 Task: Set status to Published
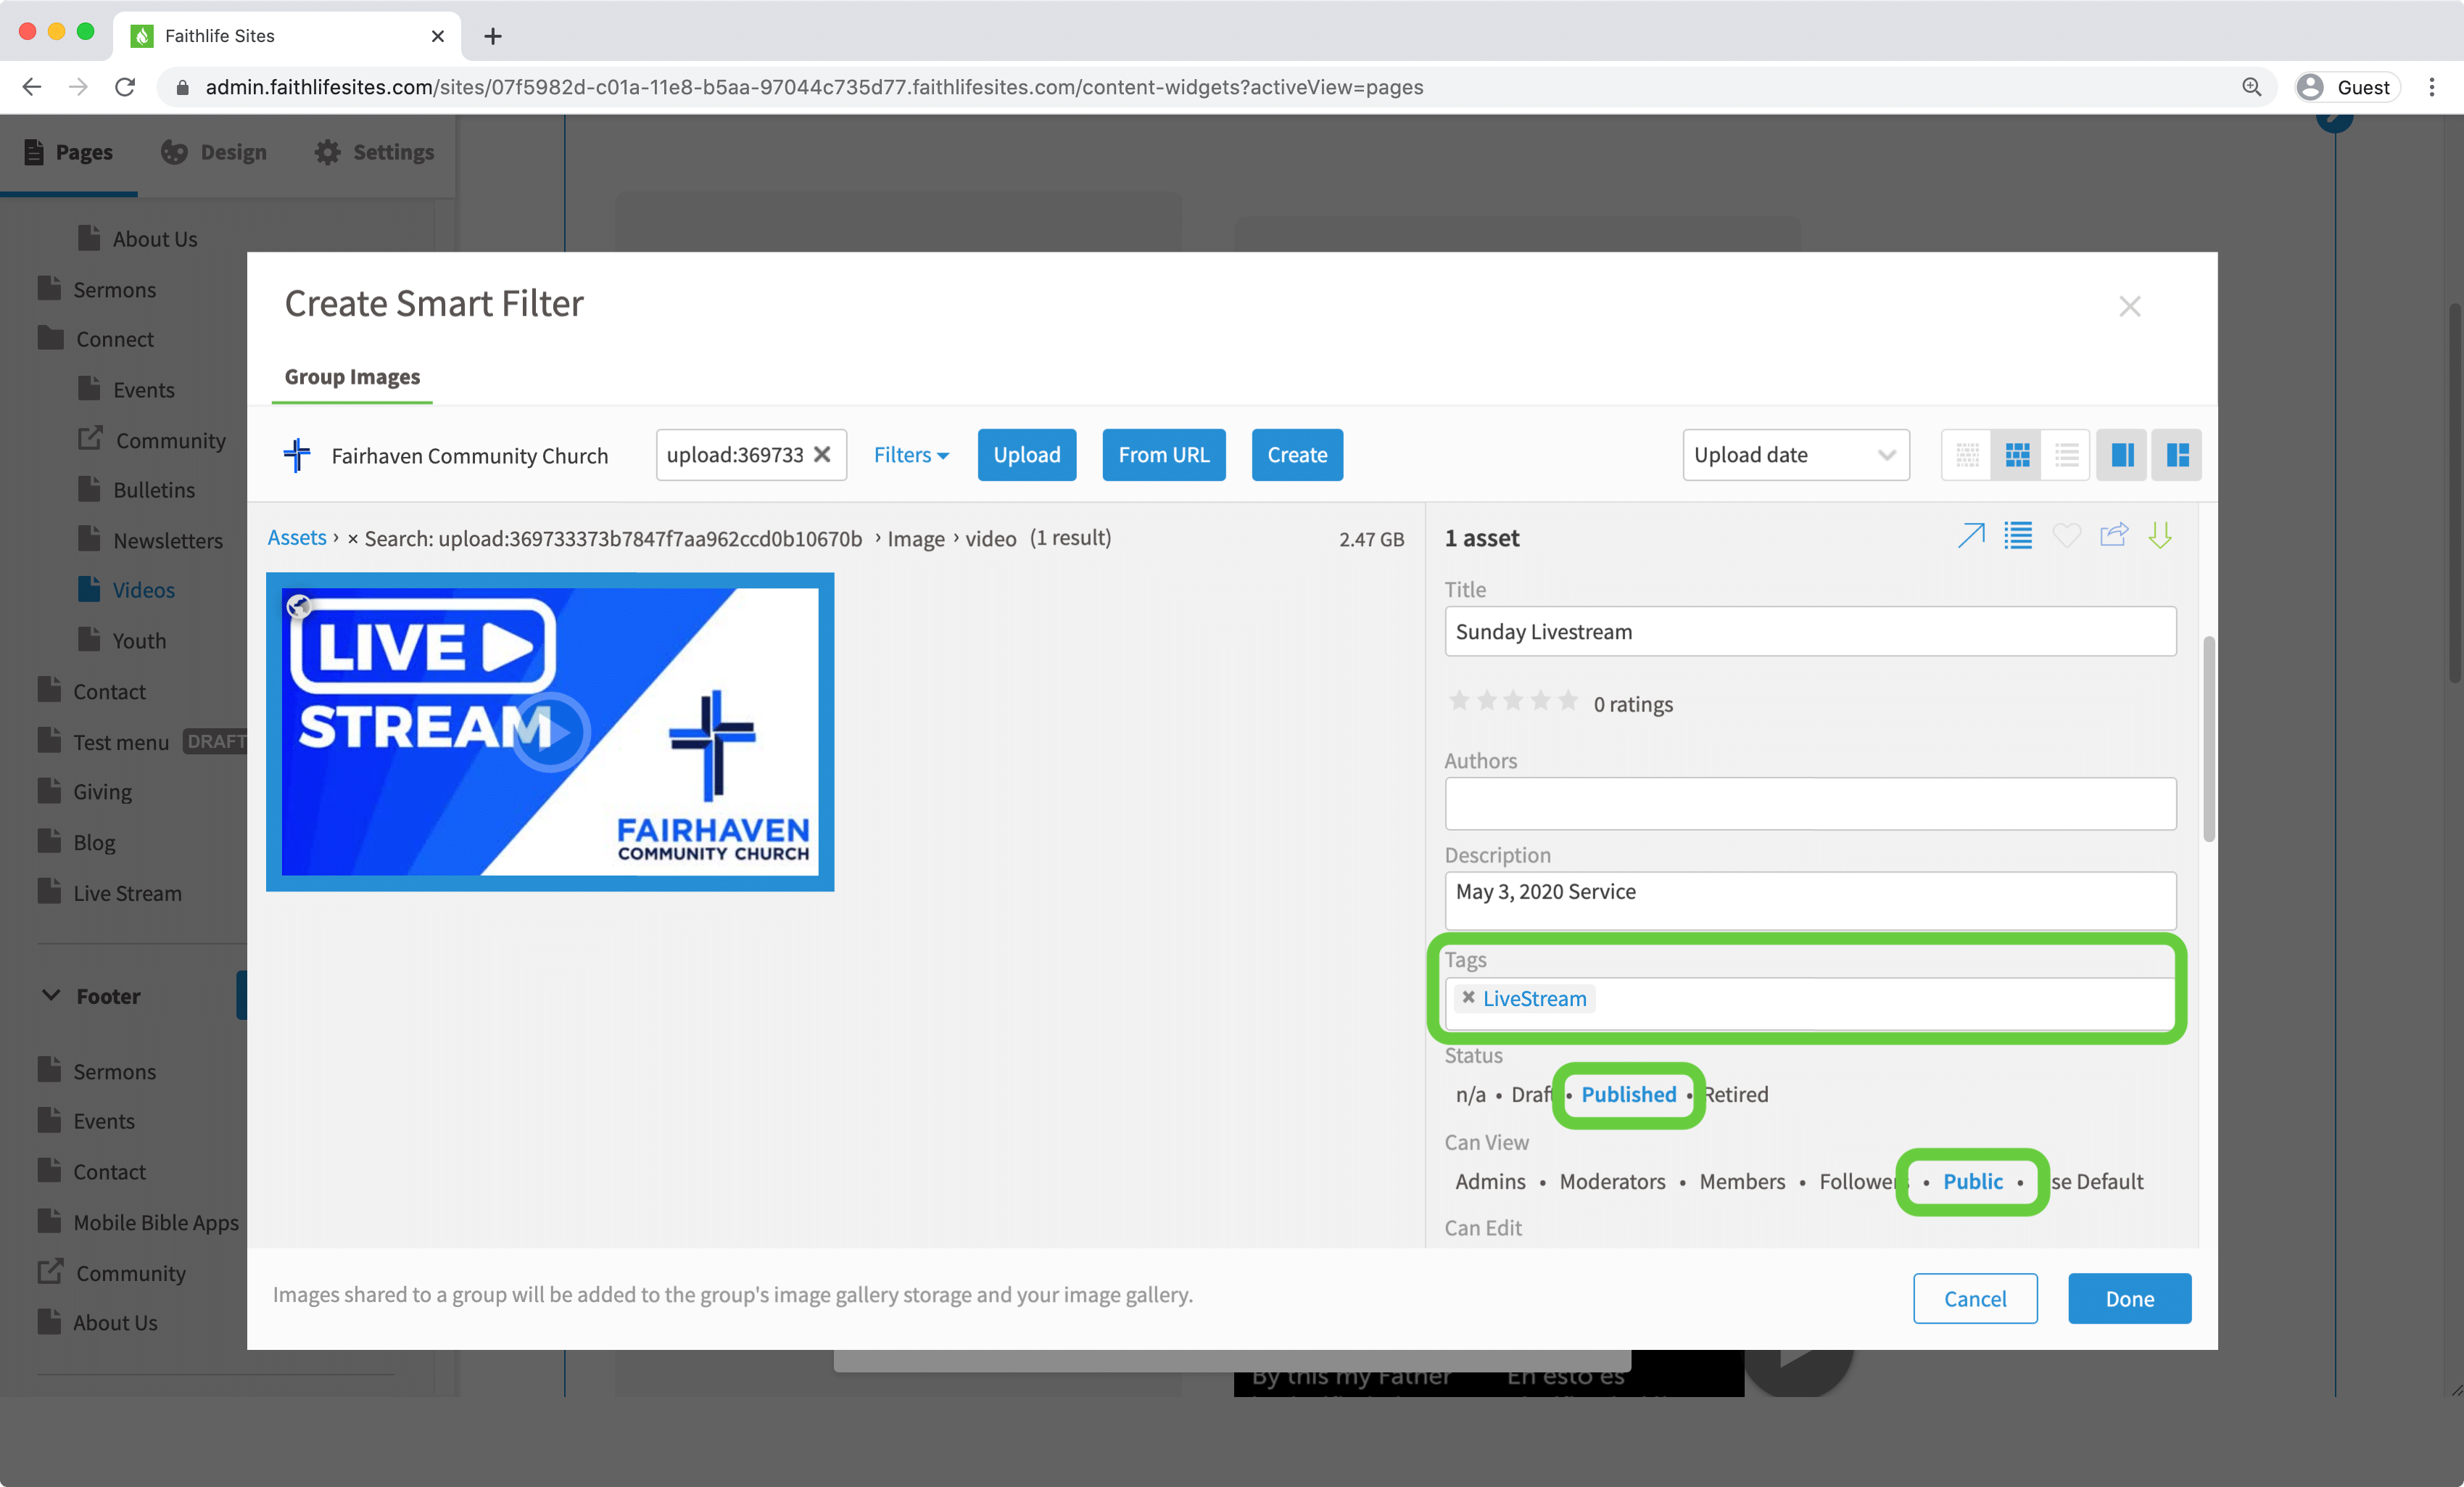pos(1629,1094)
